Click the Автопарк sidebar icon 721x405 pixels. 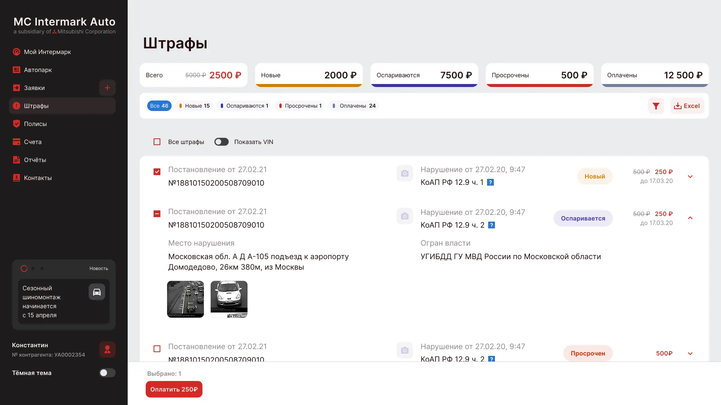(17, 70)
